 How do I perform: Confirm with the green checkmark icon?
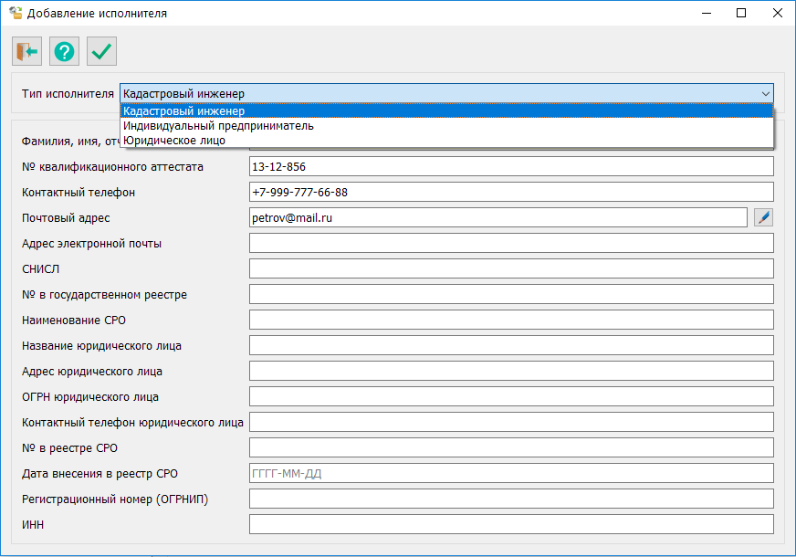tap(102, 52)
